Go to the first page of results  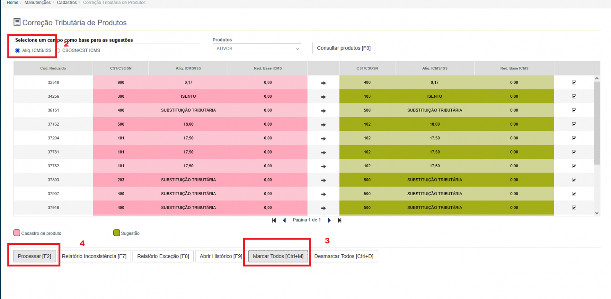click(274, 220)
